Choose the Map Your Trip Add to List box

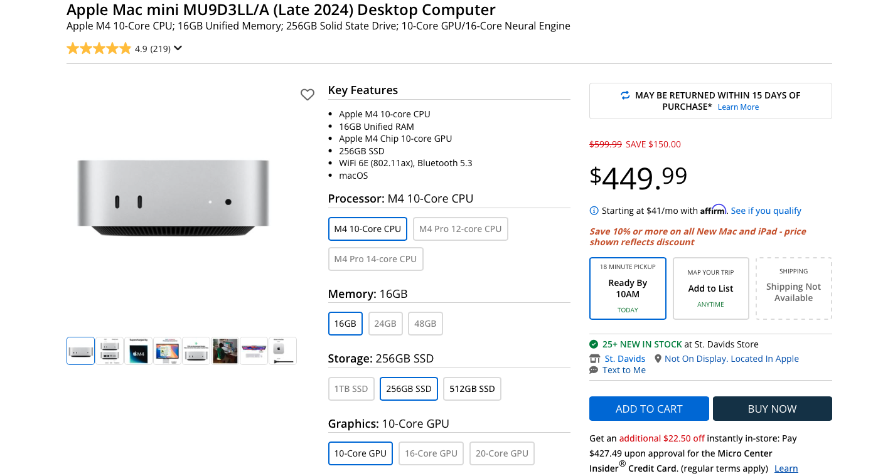(710, 288)
